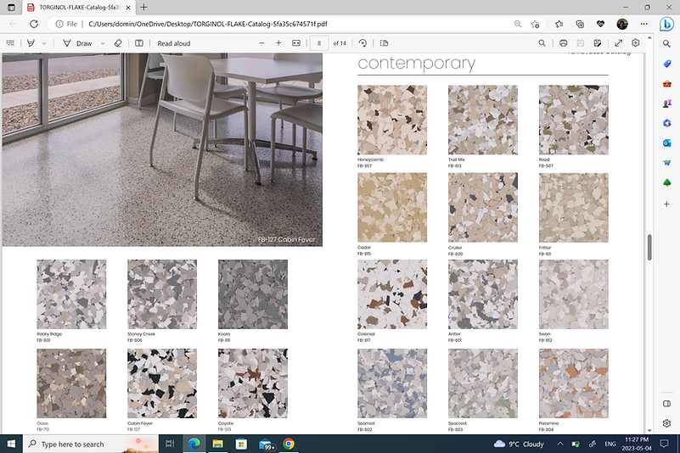Expand the highlight color dropdown arrow
The width and height of the screenshot is (680, 453).
(44, 43)
